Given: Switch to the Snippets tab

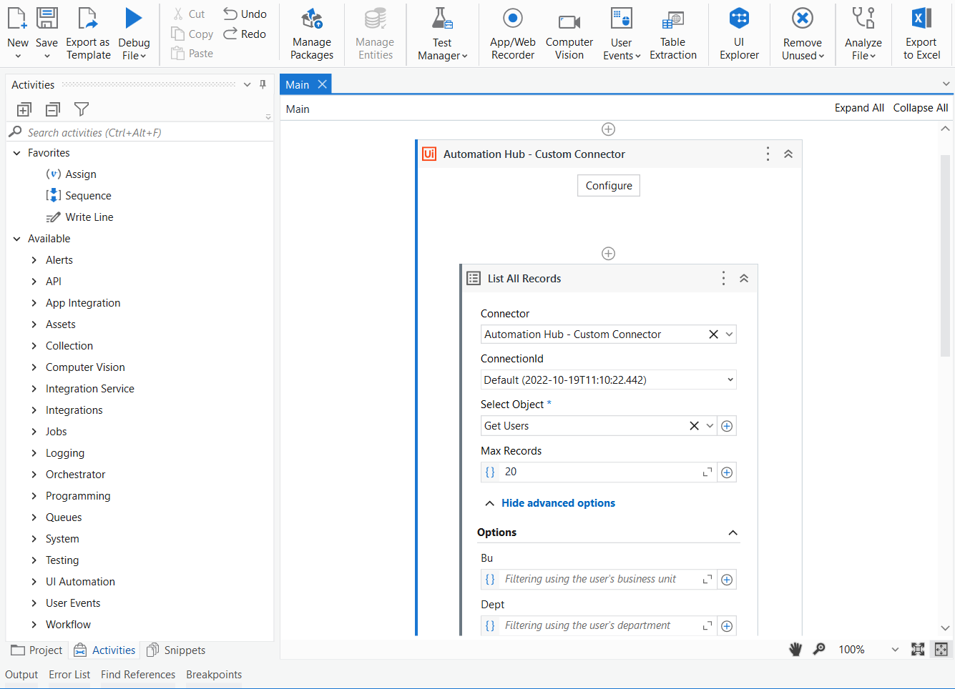Looking at the screenshot, I should click(176, 650).
